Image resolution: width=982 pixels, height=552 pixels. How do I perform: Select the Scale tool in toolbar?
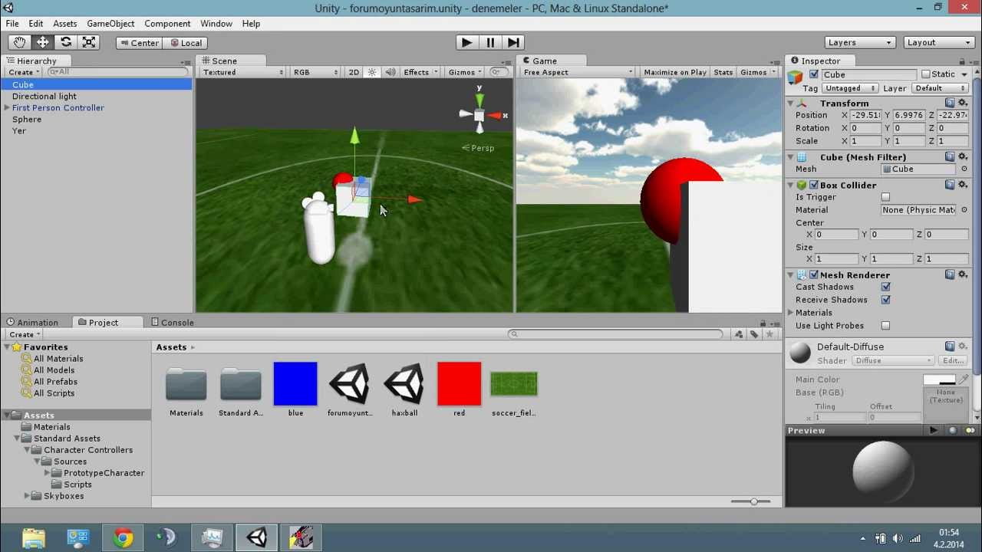(89, 43)
